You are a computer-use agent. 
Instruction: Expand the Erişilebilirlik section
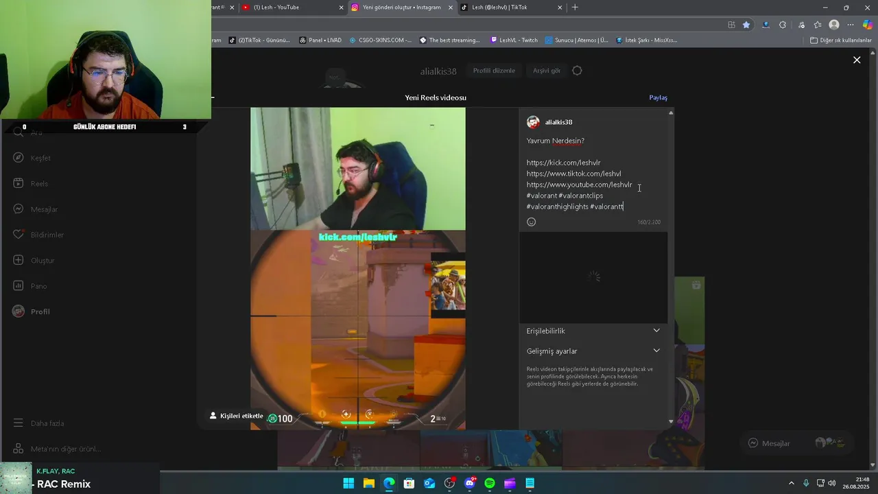click(593, 331)
